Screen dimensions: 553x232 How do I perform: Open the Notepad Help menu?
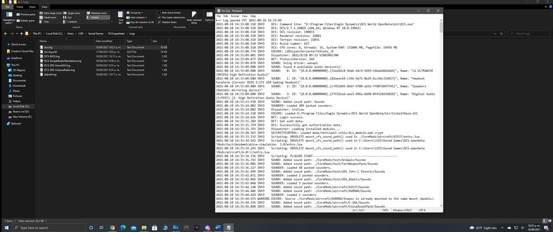253,16
